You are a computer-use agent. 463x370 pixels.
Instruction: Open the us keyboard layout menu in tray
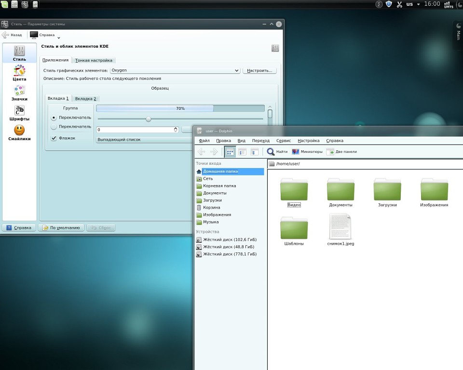[409, 4]
